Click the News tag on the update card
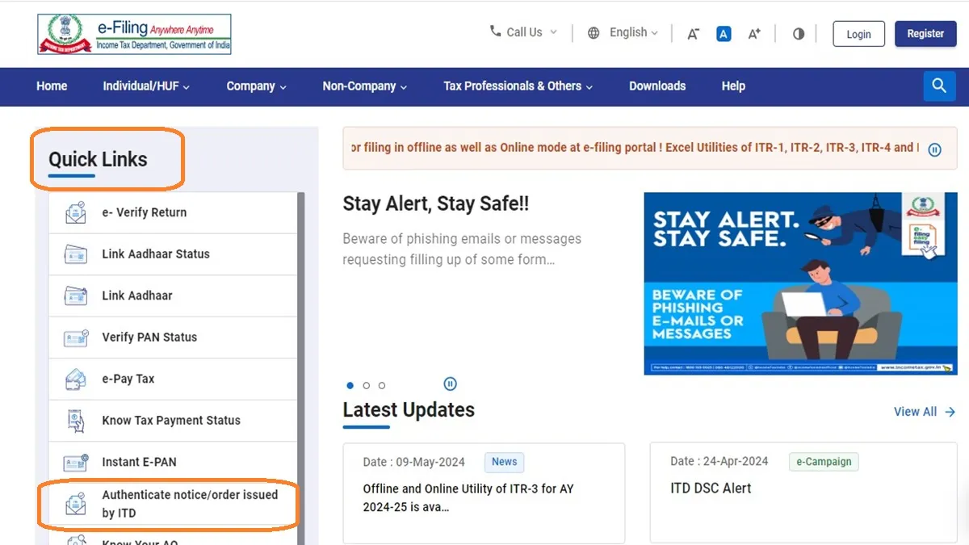The image size is (969, 545). point(505,462)
